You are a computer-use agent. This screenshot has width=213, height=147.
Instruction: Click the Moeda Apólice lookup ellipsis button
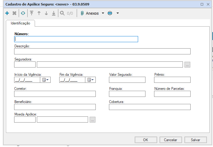click(92, 119)
